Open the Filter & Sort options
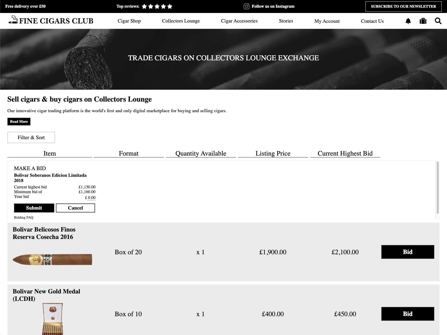 (31, 137)
